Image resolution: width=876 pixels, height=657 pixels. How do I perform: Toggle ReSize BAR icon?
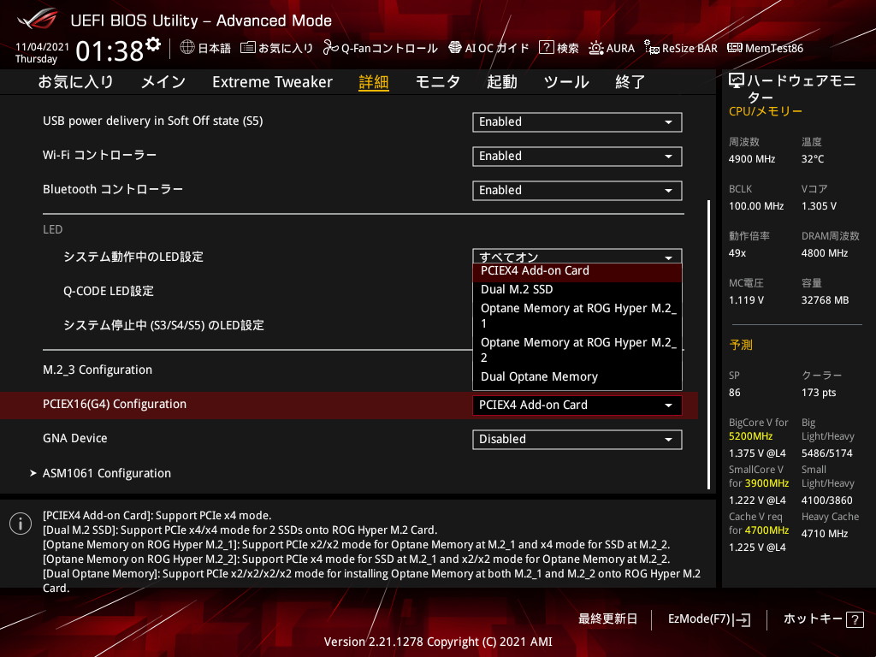[651, 48]
